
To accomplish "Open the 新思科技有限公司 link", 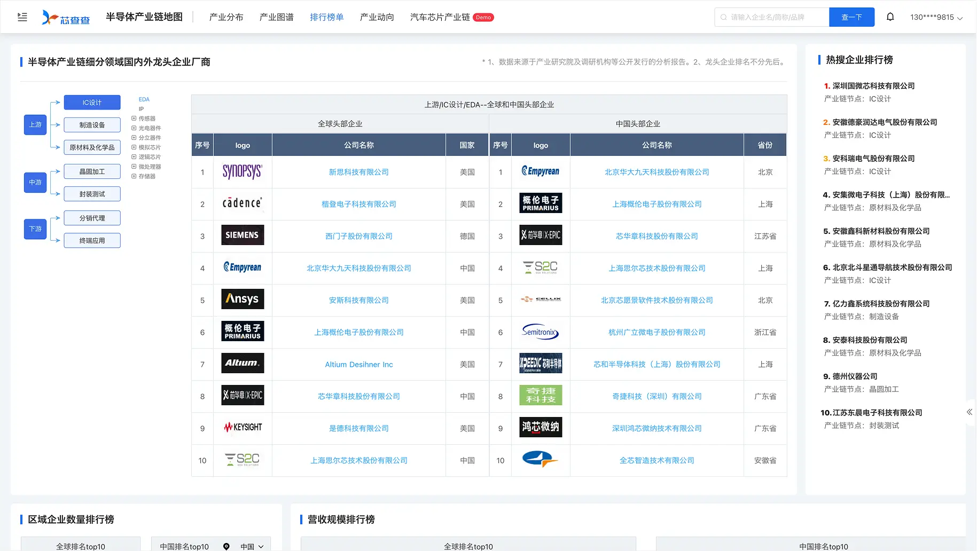I will [358, 172].
